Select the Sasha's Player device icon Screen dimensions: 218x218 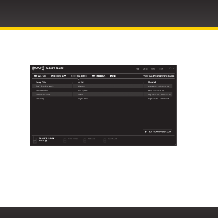pos(35,140)
